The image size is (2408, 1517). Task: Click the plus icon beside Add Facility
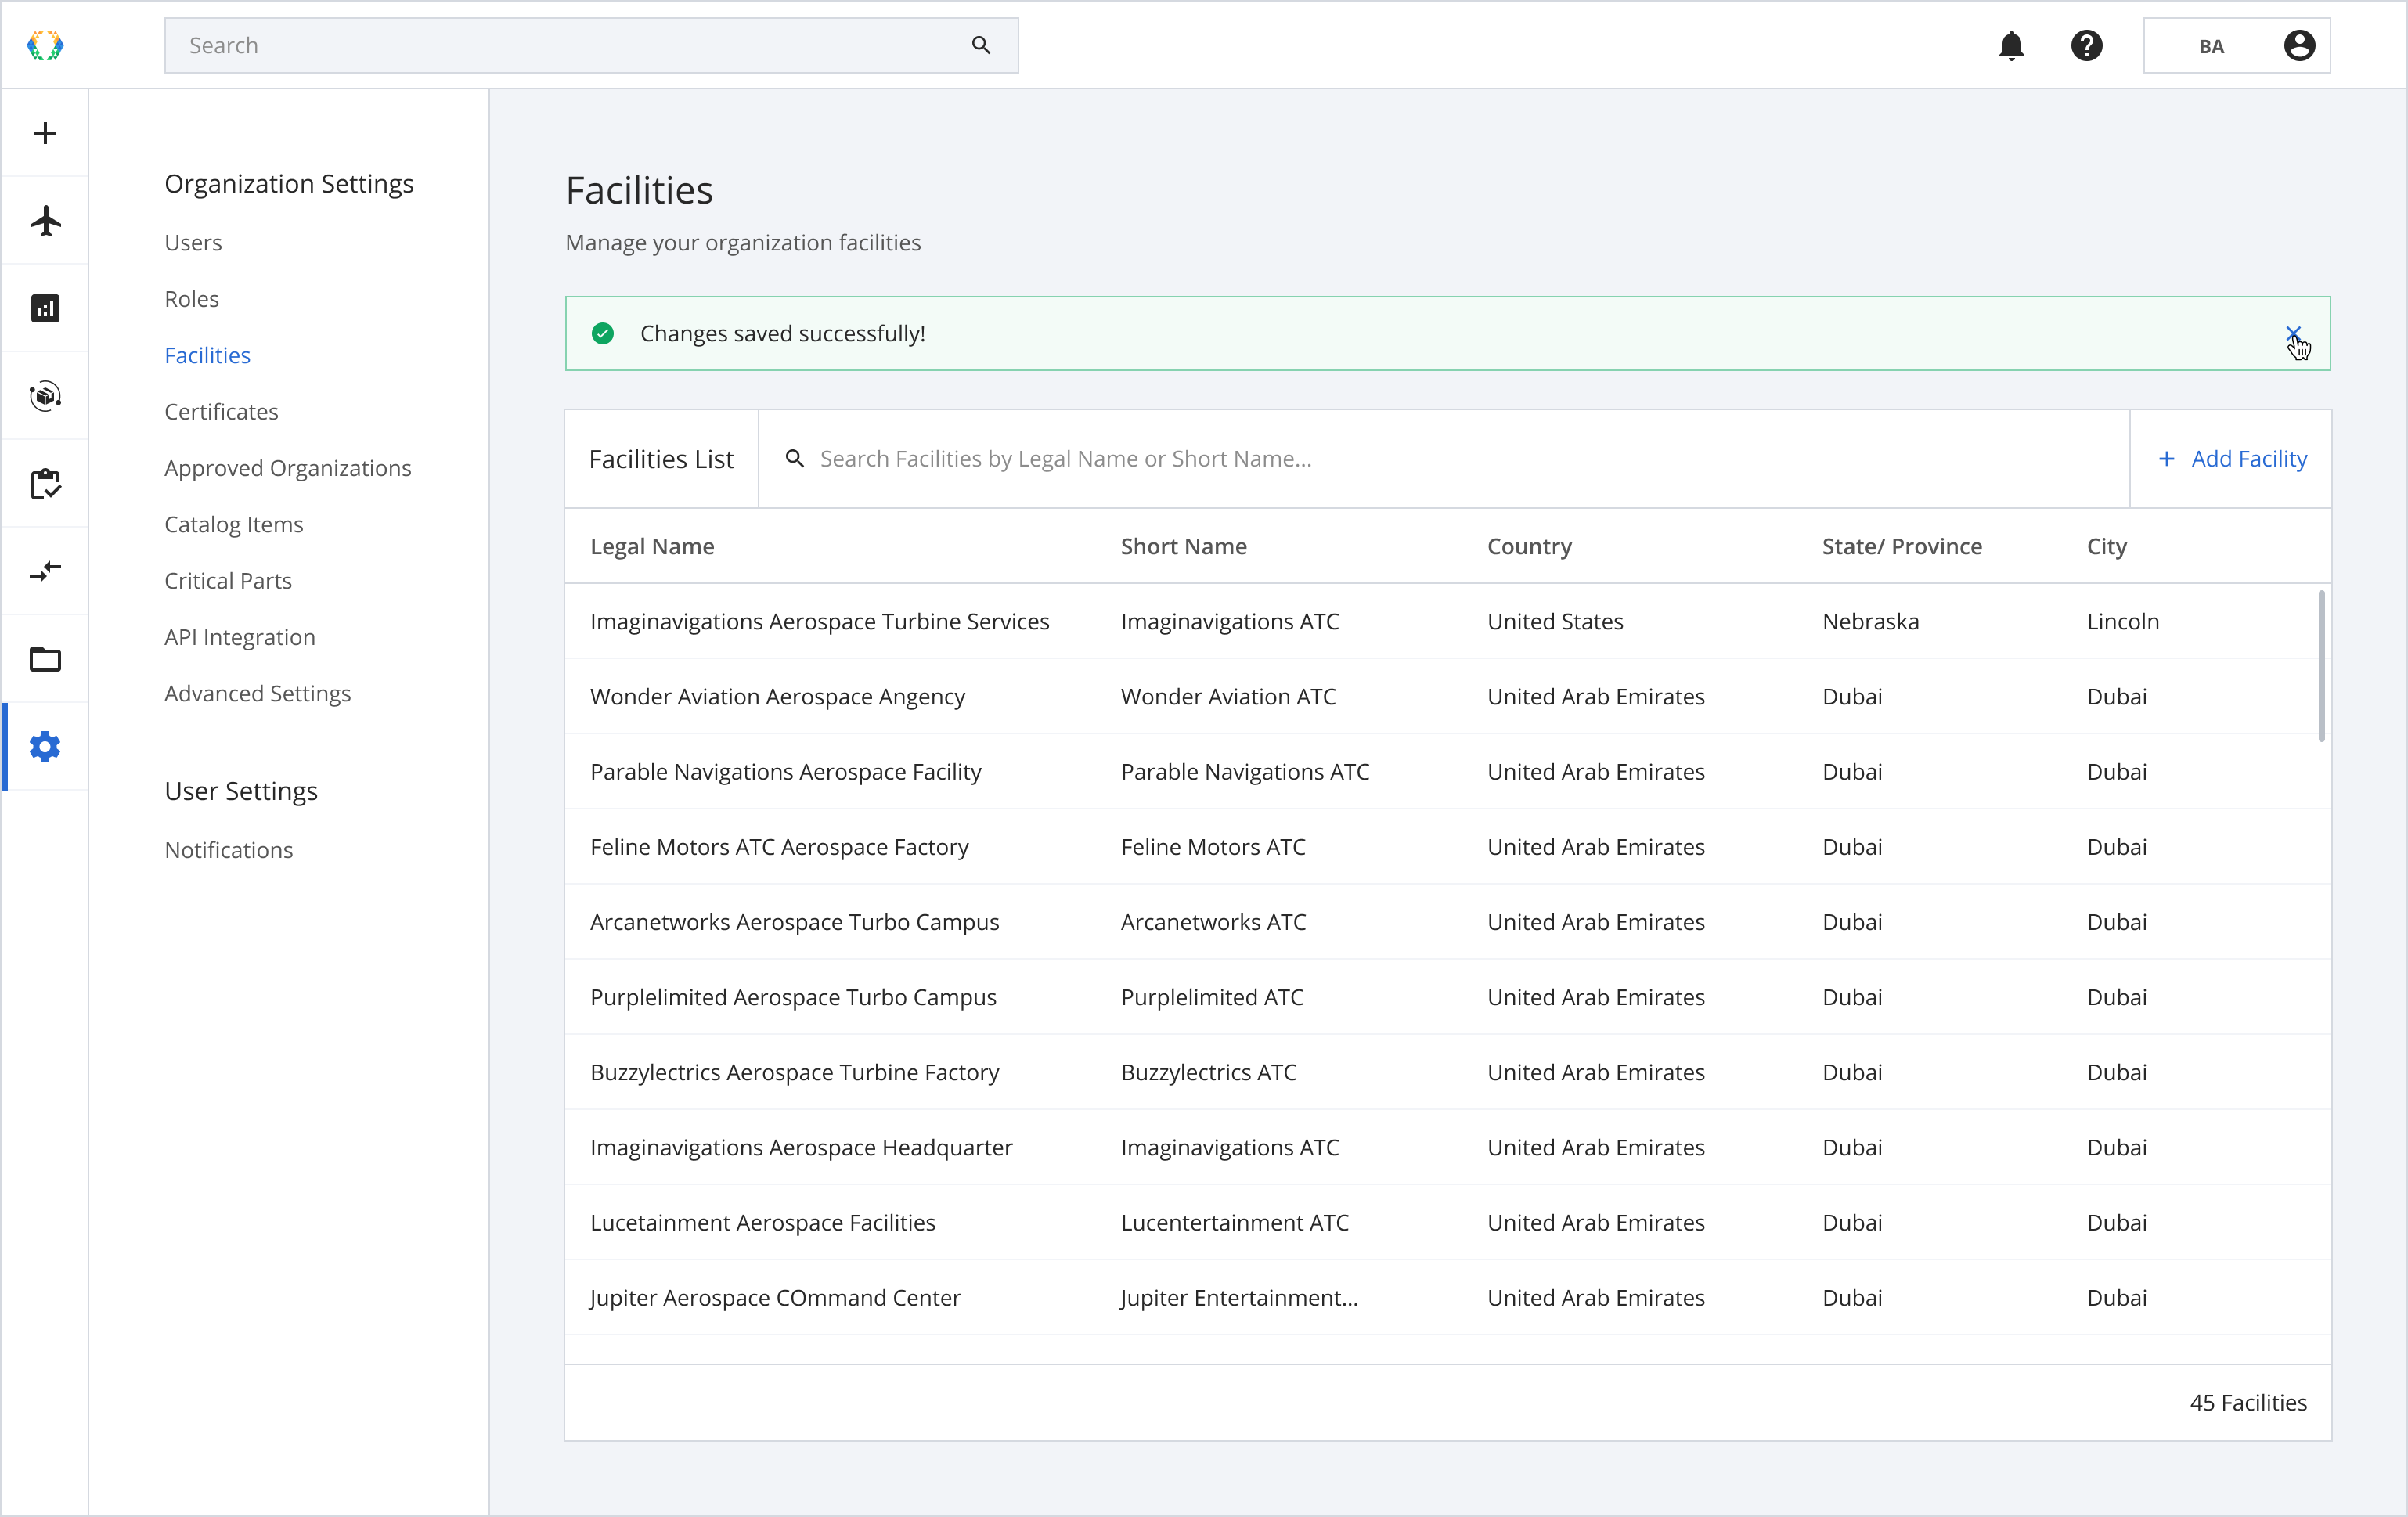[2166, 459]
